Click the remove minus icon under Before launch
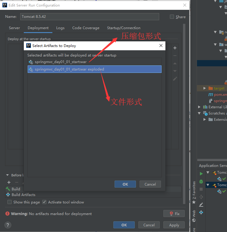The width and height of the screenshot is (227, 232). coord(17,182)
